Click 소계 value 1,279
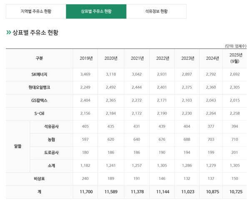The image size is (250, 202). click(211, 166)
